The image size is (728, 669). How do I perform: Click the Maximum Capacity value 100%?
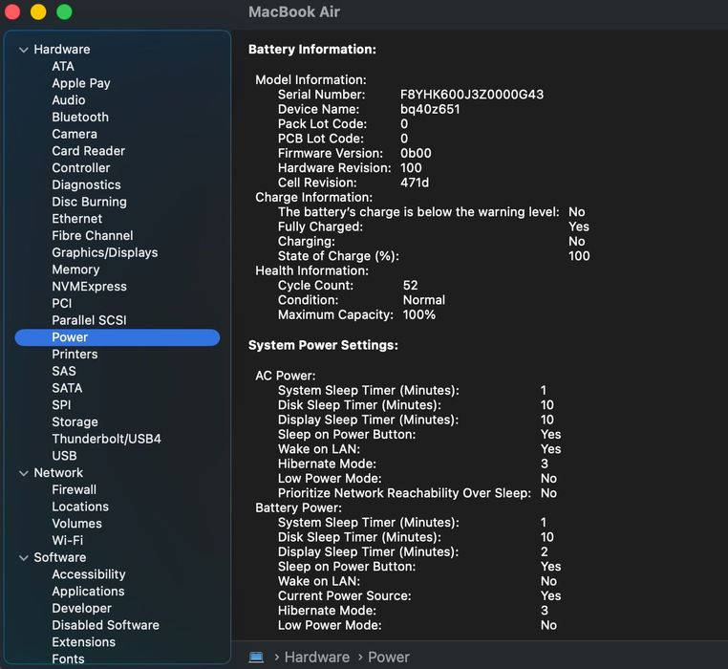tap(419, 315)
